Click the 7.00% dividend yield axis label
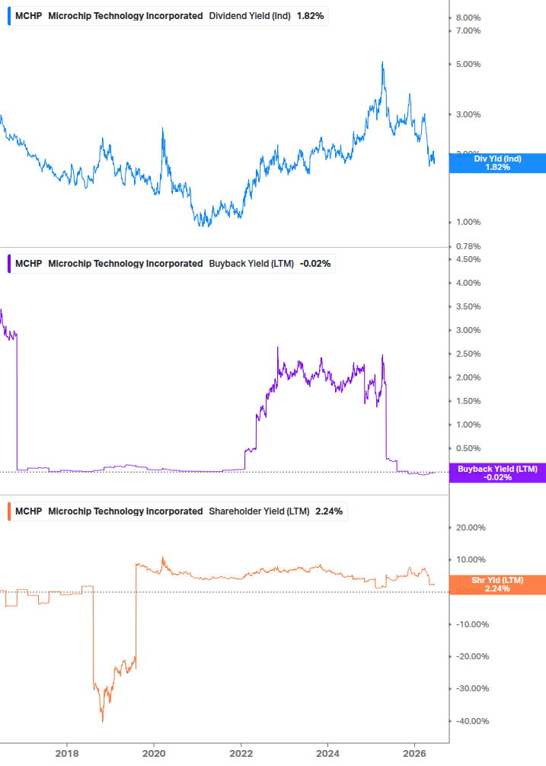The height and width of the screenshot is (766, 546). (468, 30)
